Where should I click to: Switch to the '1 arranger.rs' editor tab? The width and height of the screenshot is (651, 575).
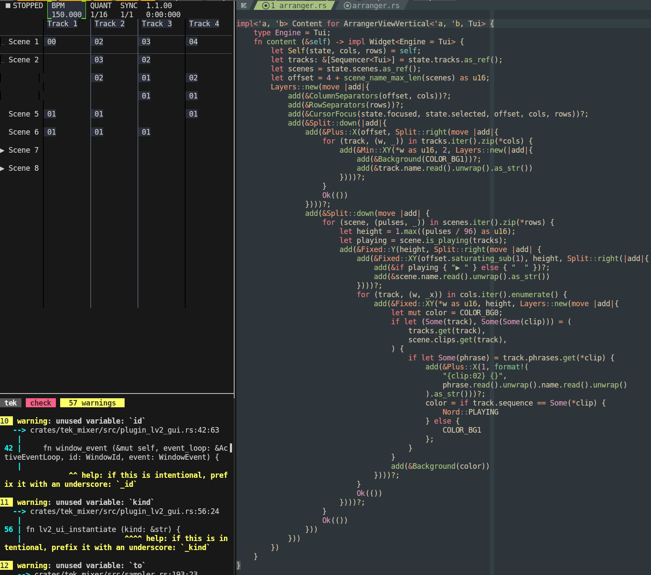(x=294, y=6)
